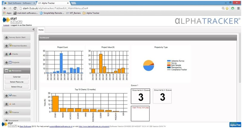The height and width of the screenshot is (129, 243).
Task: Click the tallest 2013-08 Project Count bar
Action: point(61,63)
